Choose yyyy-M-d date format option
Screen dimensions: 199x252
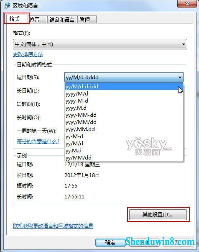[x=124, y=101]
